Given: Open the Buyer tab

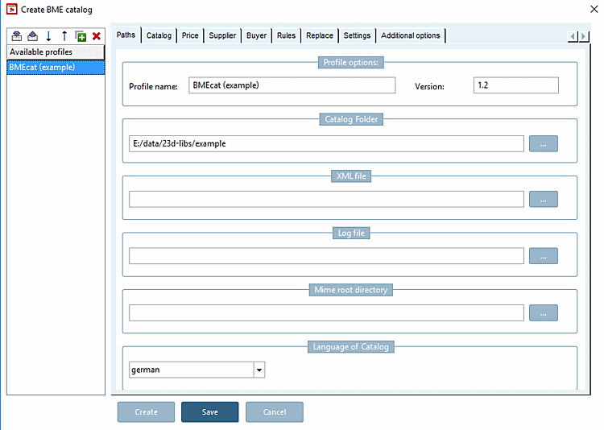Looking at the screenshot, I should (257, 35).
